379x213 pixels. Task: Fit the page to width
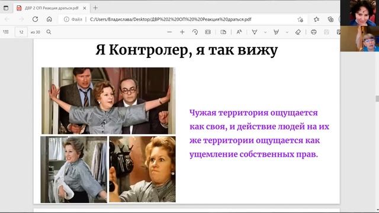point(208,32)
